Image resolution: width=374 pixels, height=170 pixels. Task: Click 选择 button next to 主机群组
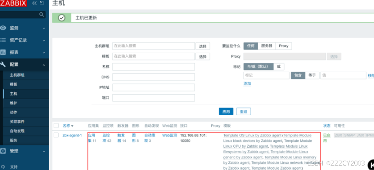tap(203, 46)
